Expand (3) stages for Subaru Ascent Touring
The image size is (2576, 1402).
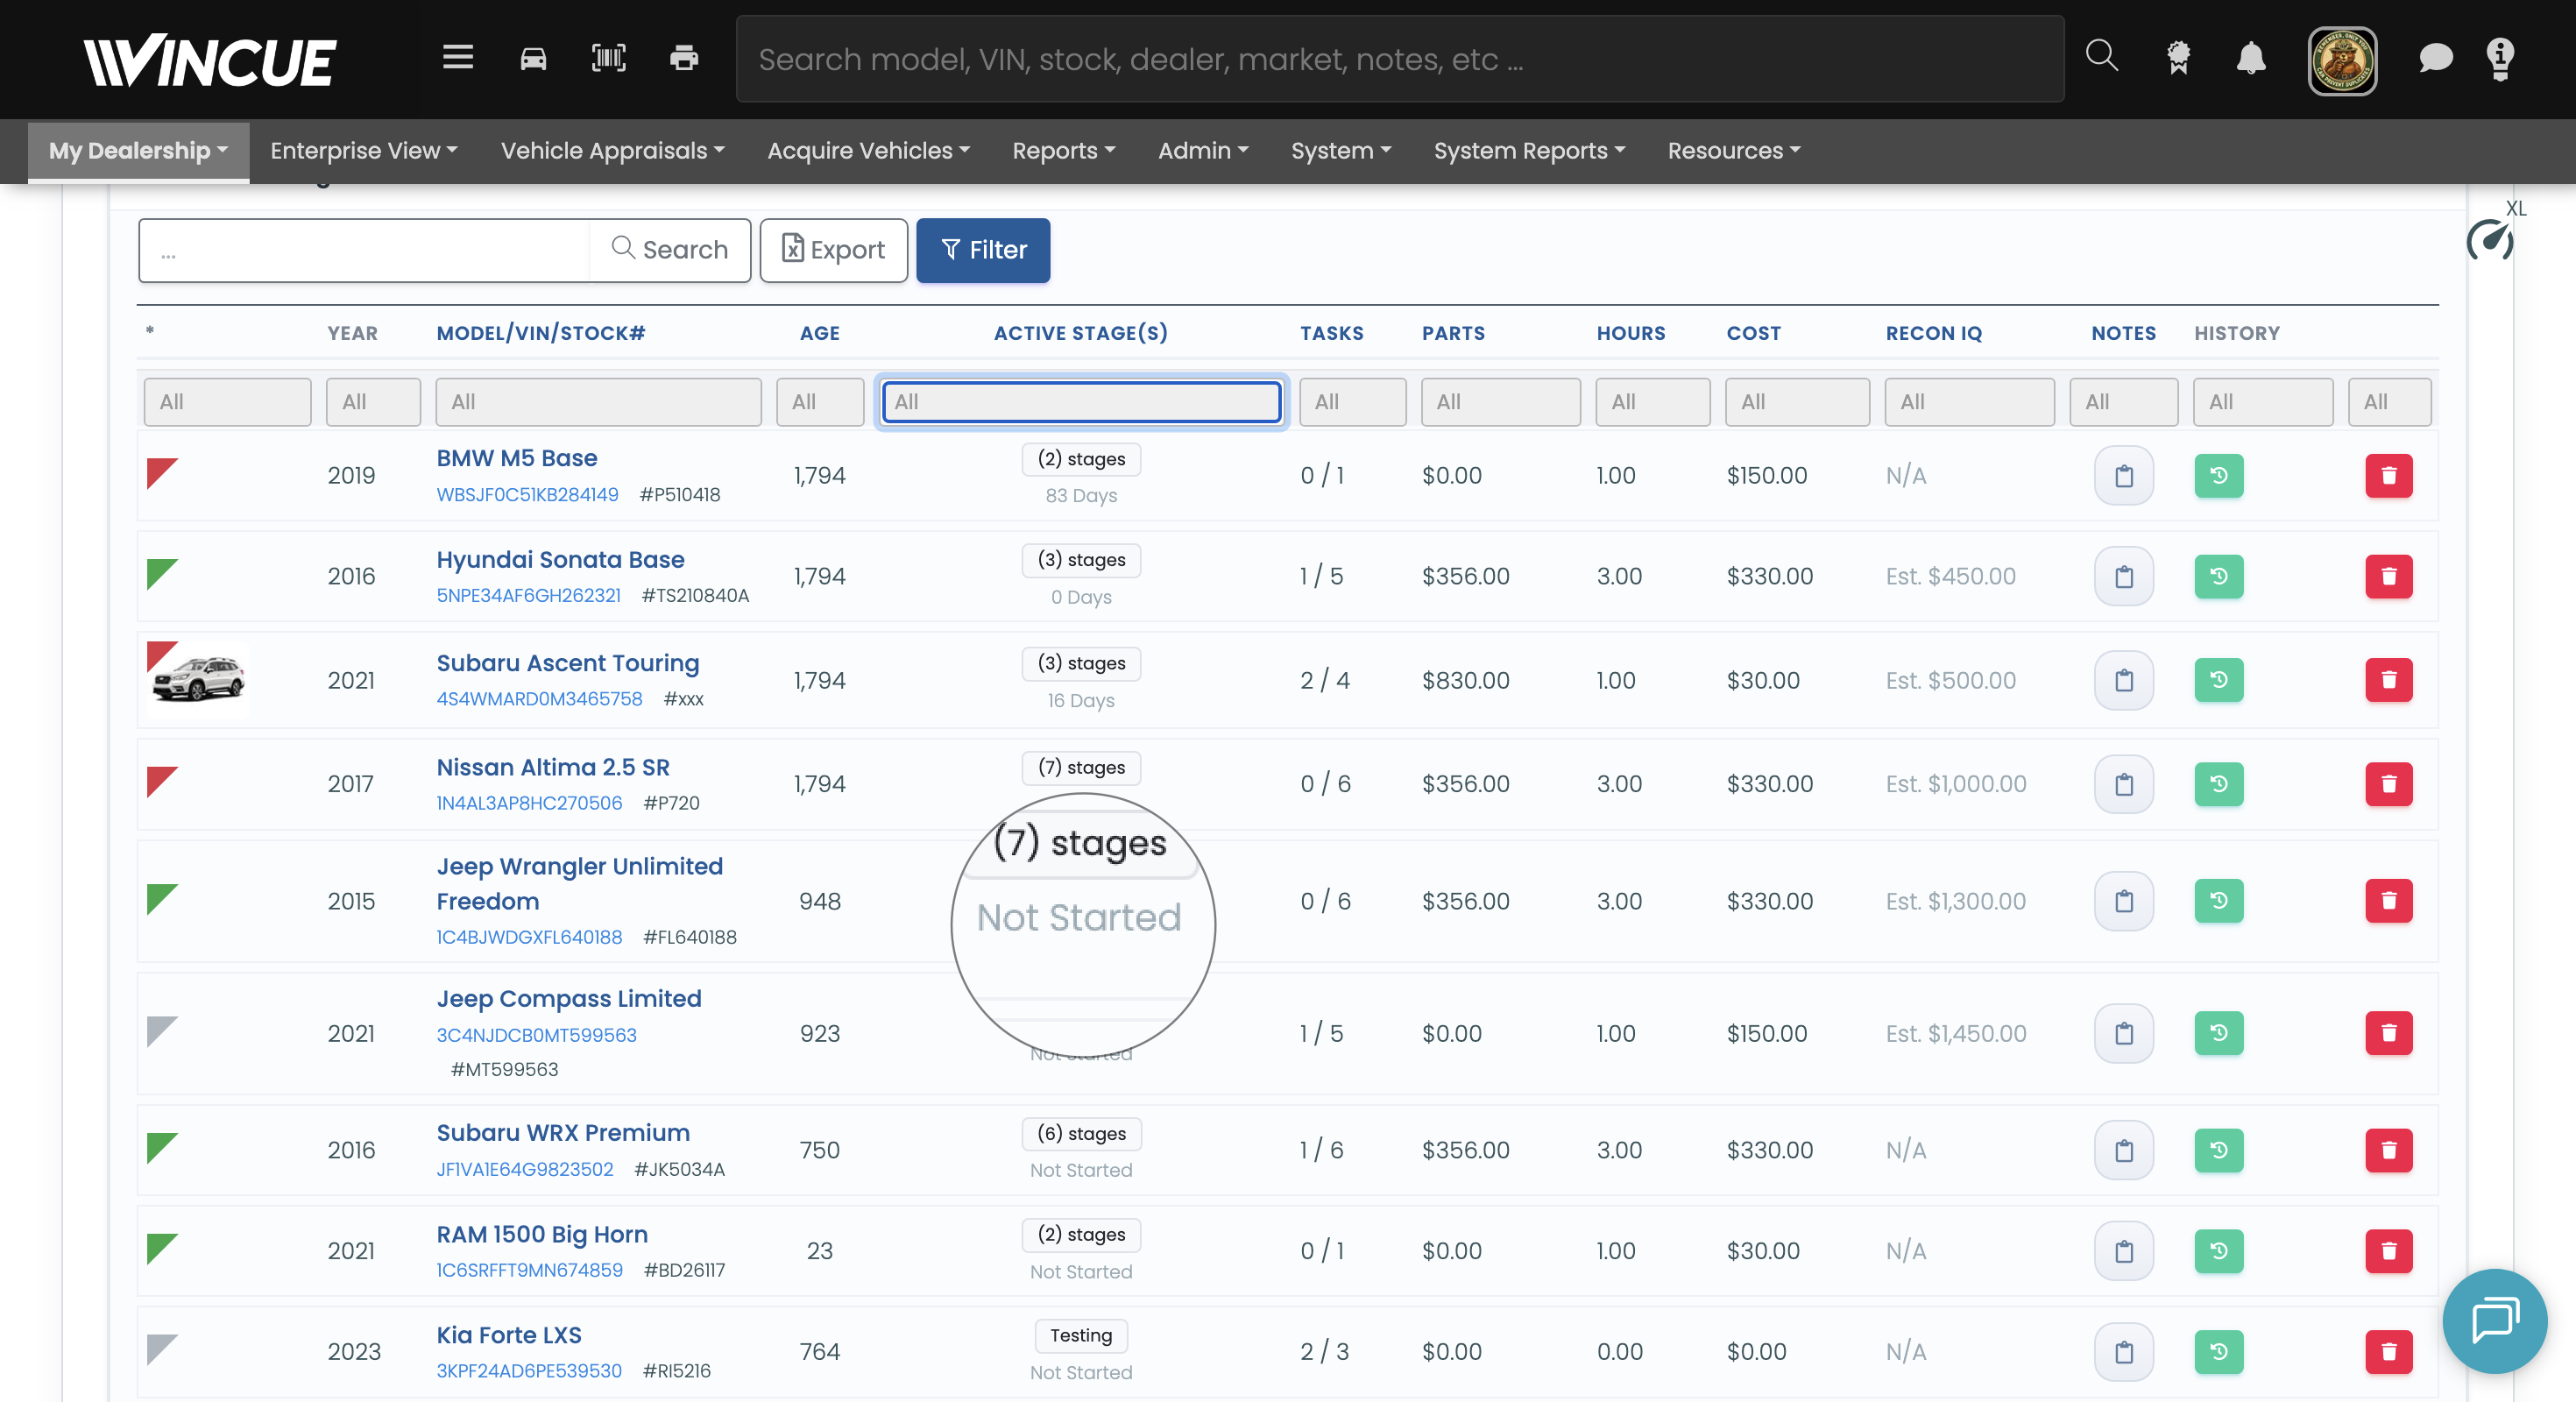click(1081, 663)
